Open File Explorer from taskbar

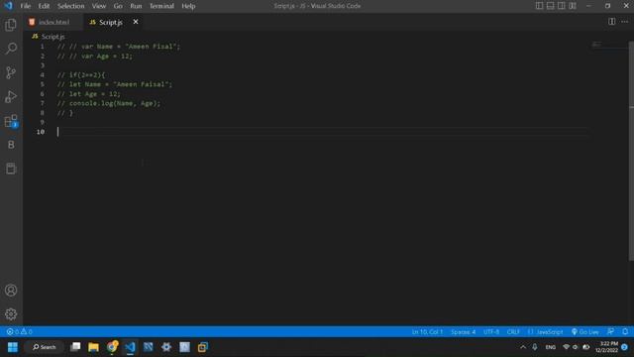pyautogui.click(x=93, y=347)
